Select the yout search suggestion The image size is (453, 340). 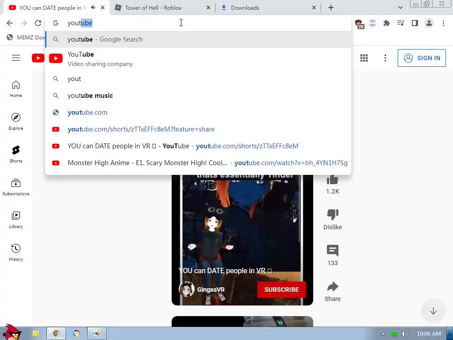[198, 79]
